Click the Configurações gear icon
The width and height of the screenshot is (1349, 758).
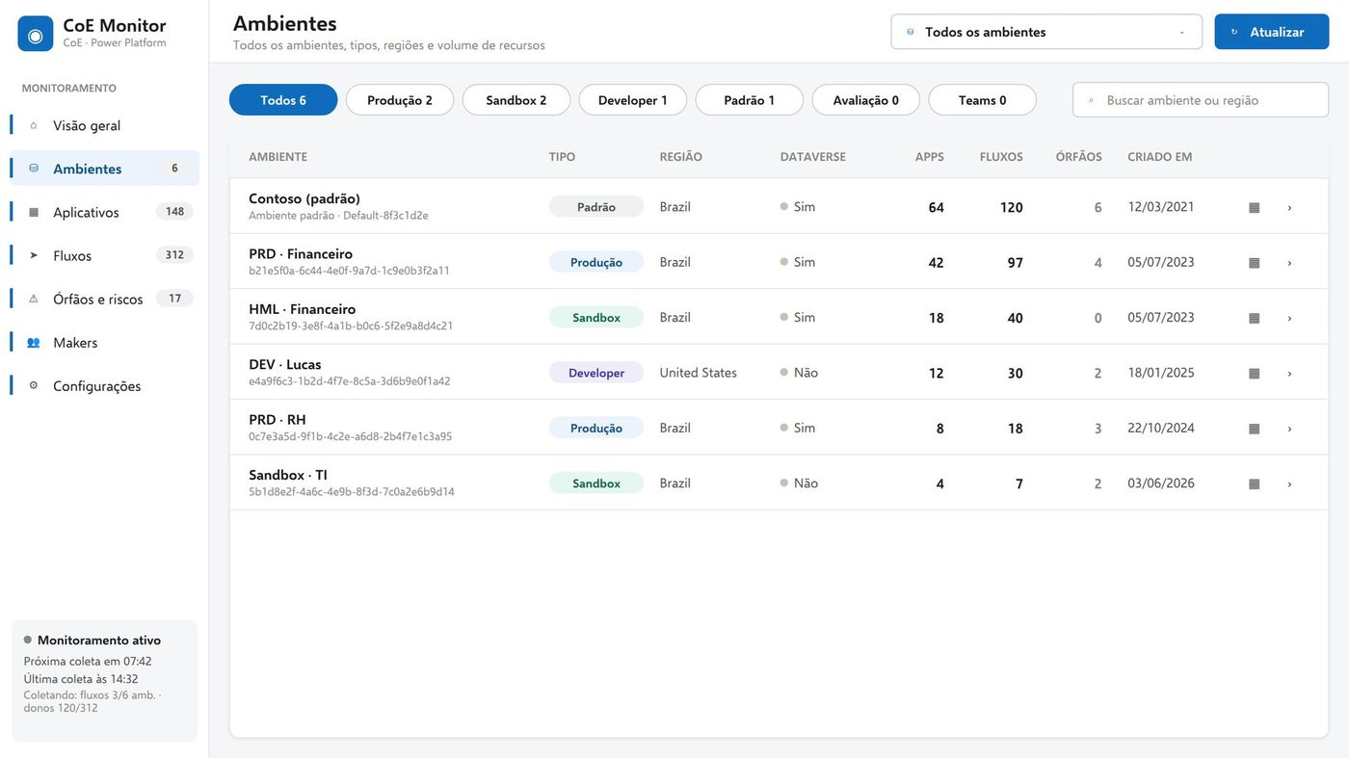coord(34,385)
